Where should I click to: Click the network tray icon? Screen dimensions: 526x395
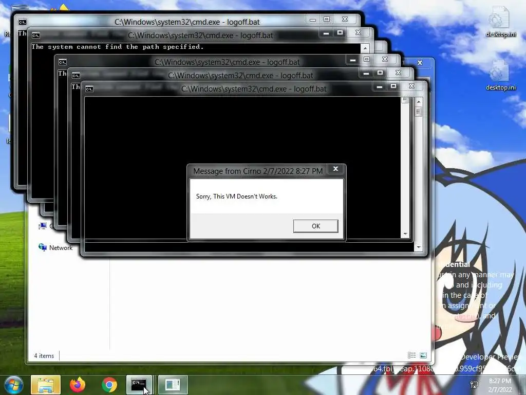[474, 384]
